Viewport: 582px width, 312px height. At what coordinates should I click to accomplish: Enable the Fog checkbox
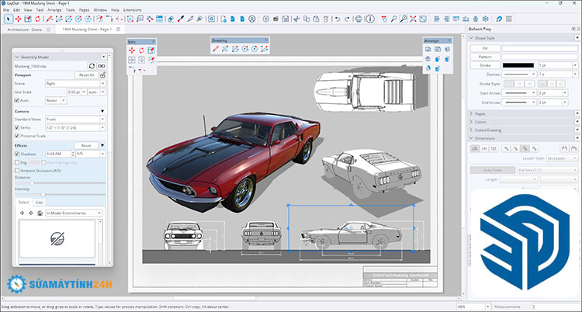(17, 162)
